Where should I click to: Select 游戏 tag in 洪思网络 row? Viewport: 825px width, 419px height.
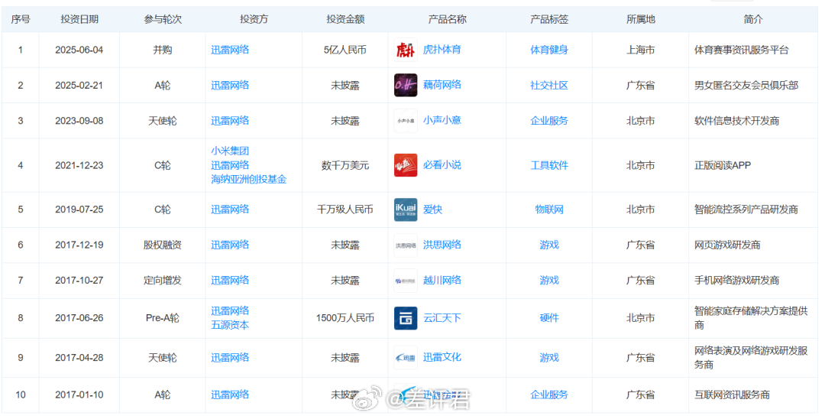[x=548, y=245]
